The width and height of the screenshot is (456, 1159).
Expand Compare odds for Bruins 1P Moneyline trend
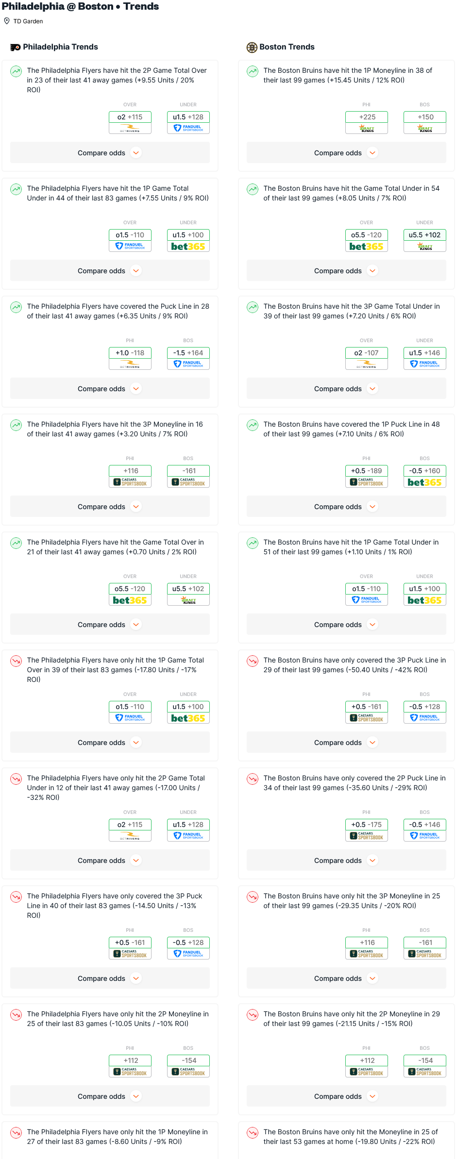346,153
